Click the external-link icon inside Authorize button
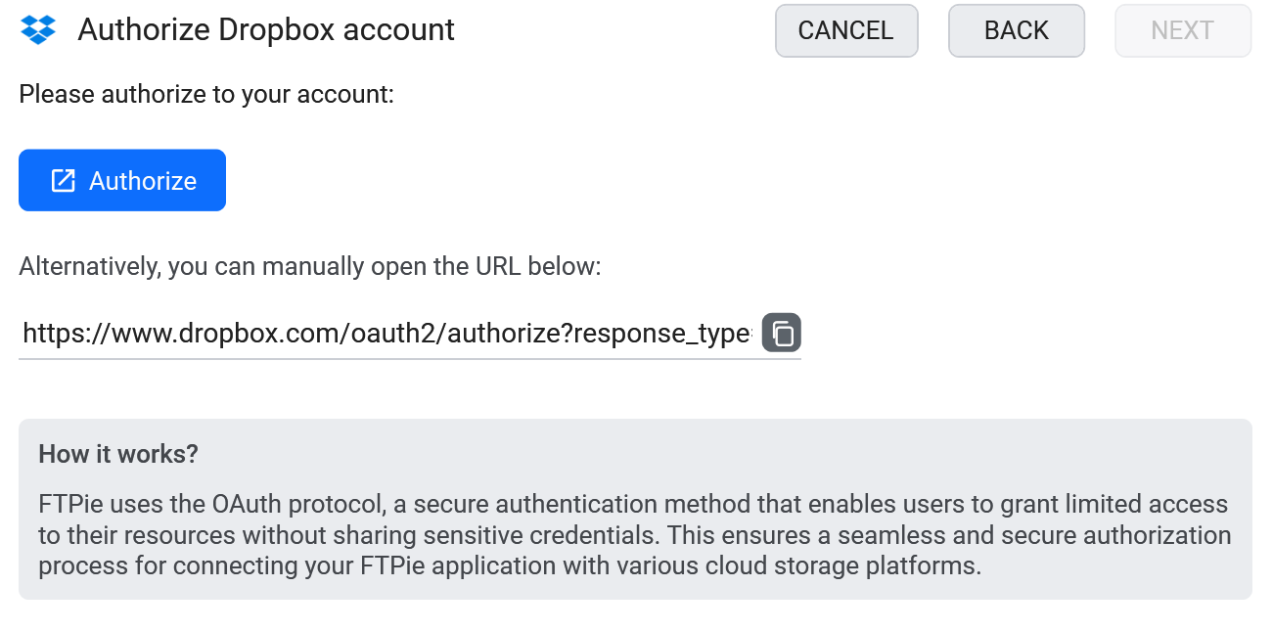The image size is (1272, 632). [63, 180]
